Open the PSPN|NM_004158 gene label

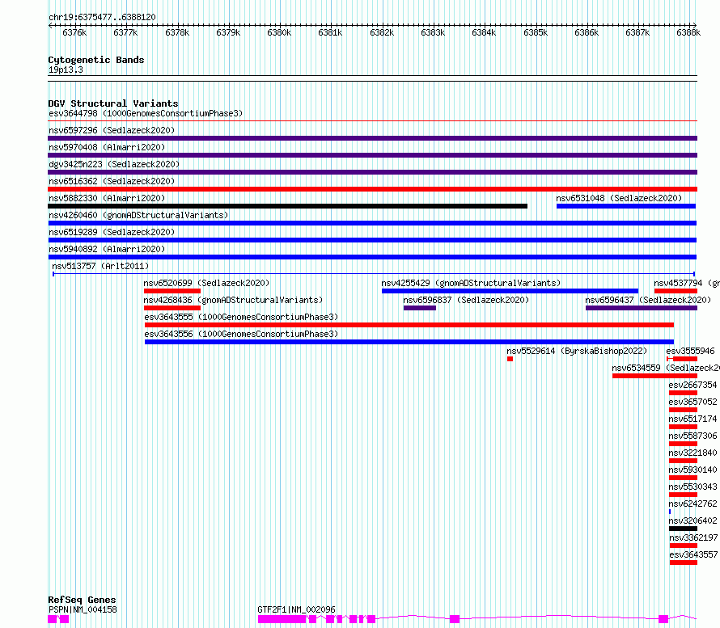click(83, 609)
